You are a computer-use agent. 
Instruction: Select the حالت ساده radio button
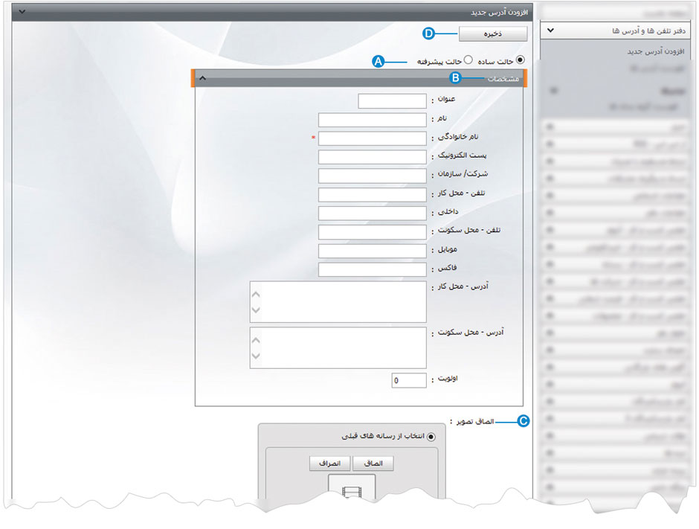520,60
